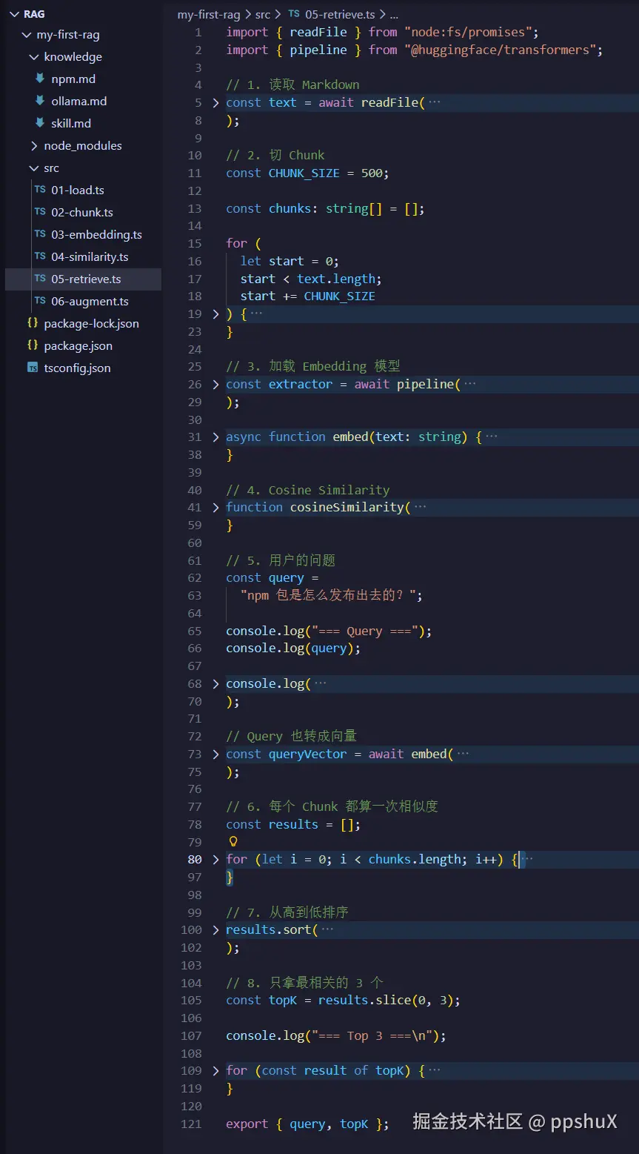Unfold the topK loop on line 109

coord(215,1071)
